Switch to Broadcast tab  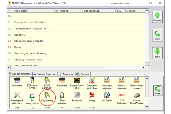pyautogui.click(x=66, y=74)
